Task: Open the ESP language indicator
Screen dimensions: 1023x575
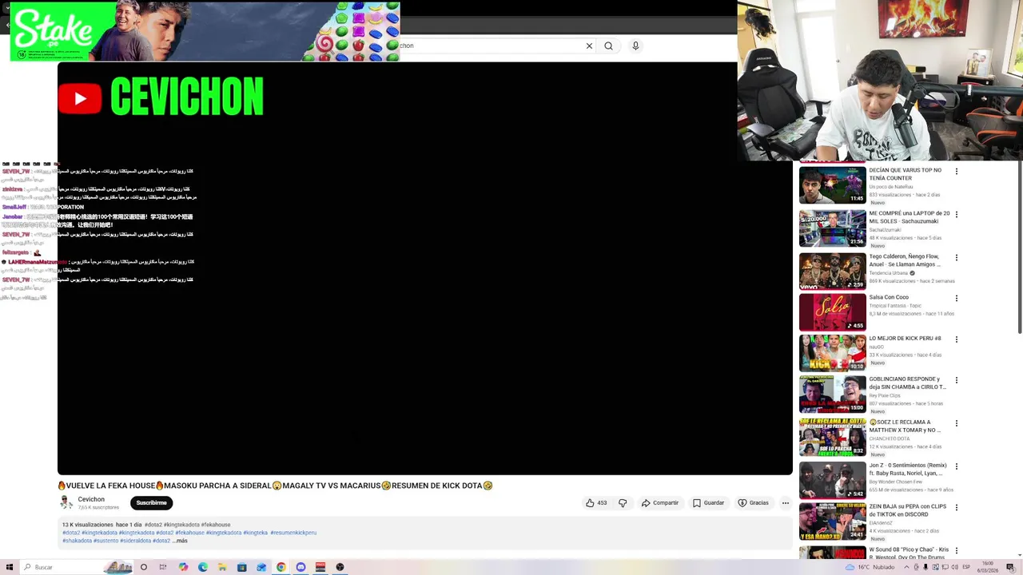Action: [x=965, y=567]
